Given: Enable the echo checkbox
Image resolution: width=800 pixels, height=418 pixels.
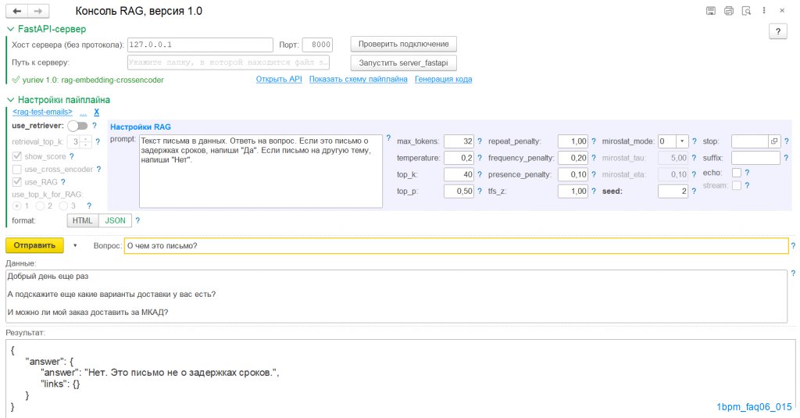Looking at the screenshot, I should (736, 173).
